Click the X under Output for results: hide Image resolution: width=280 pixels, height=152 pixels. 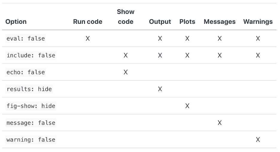[160, 89]
